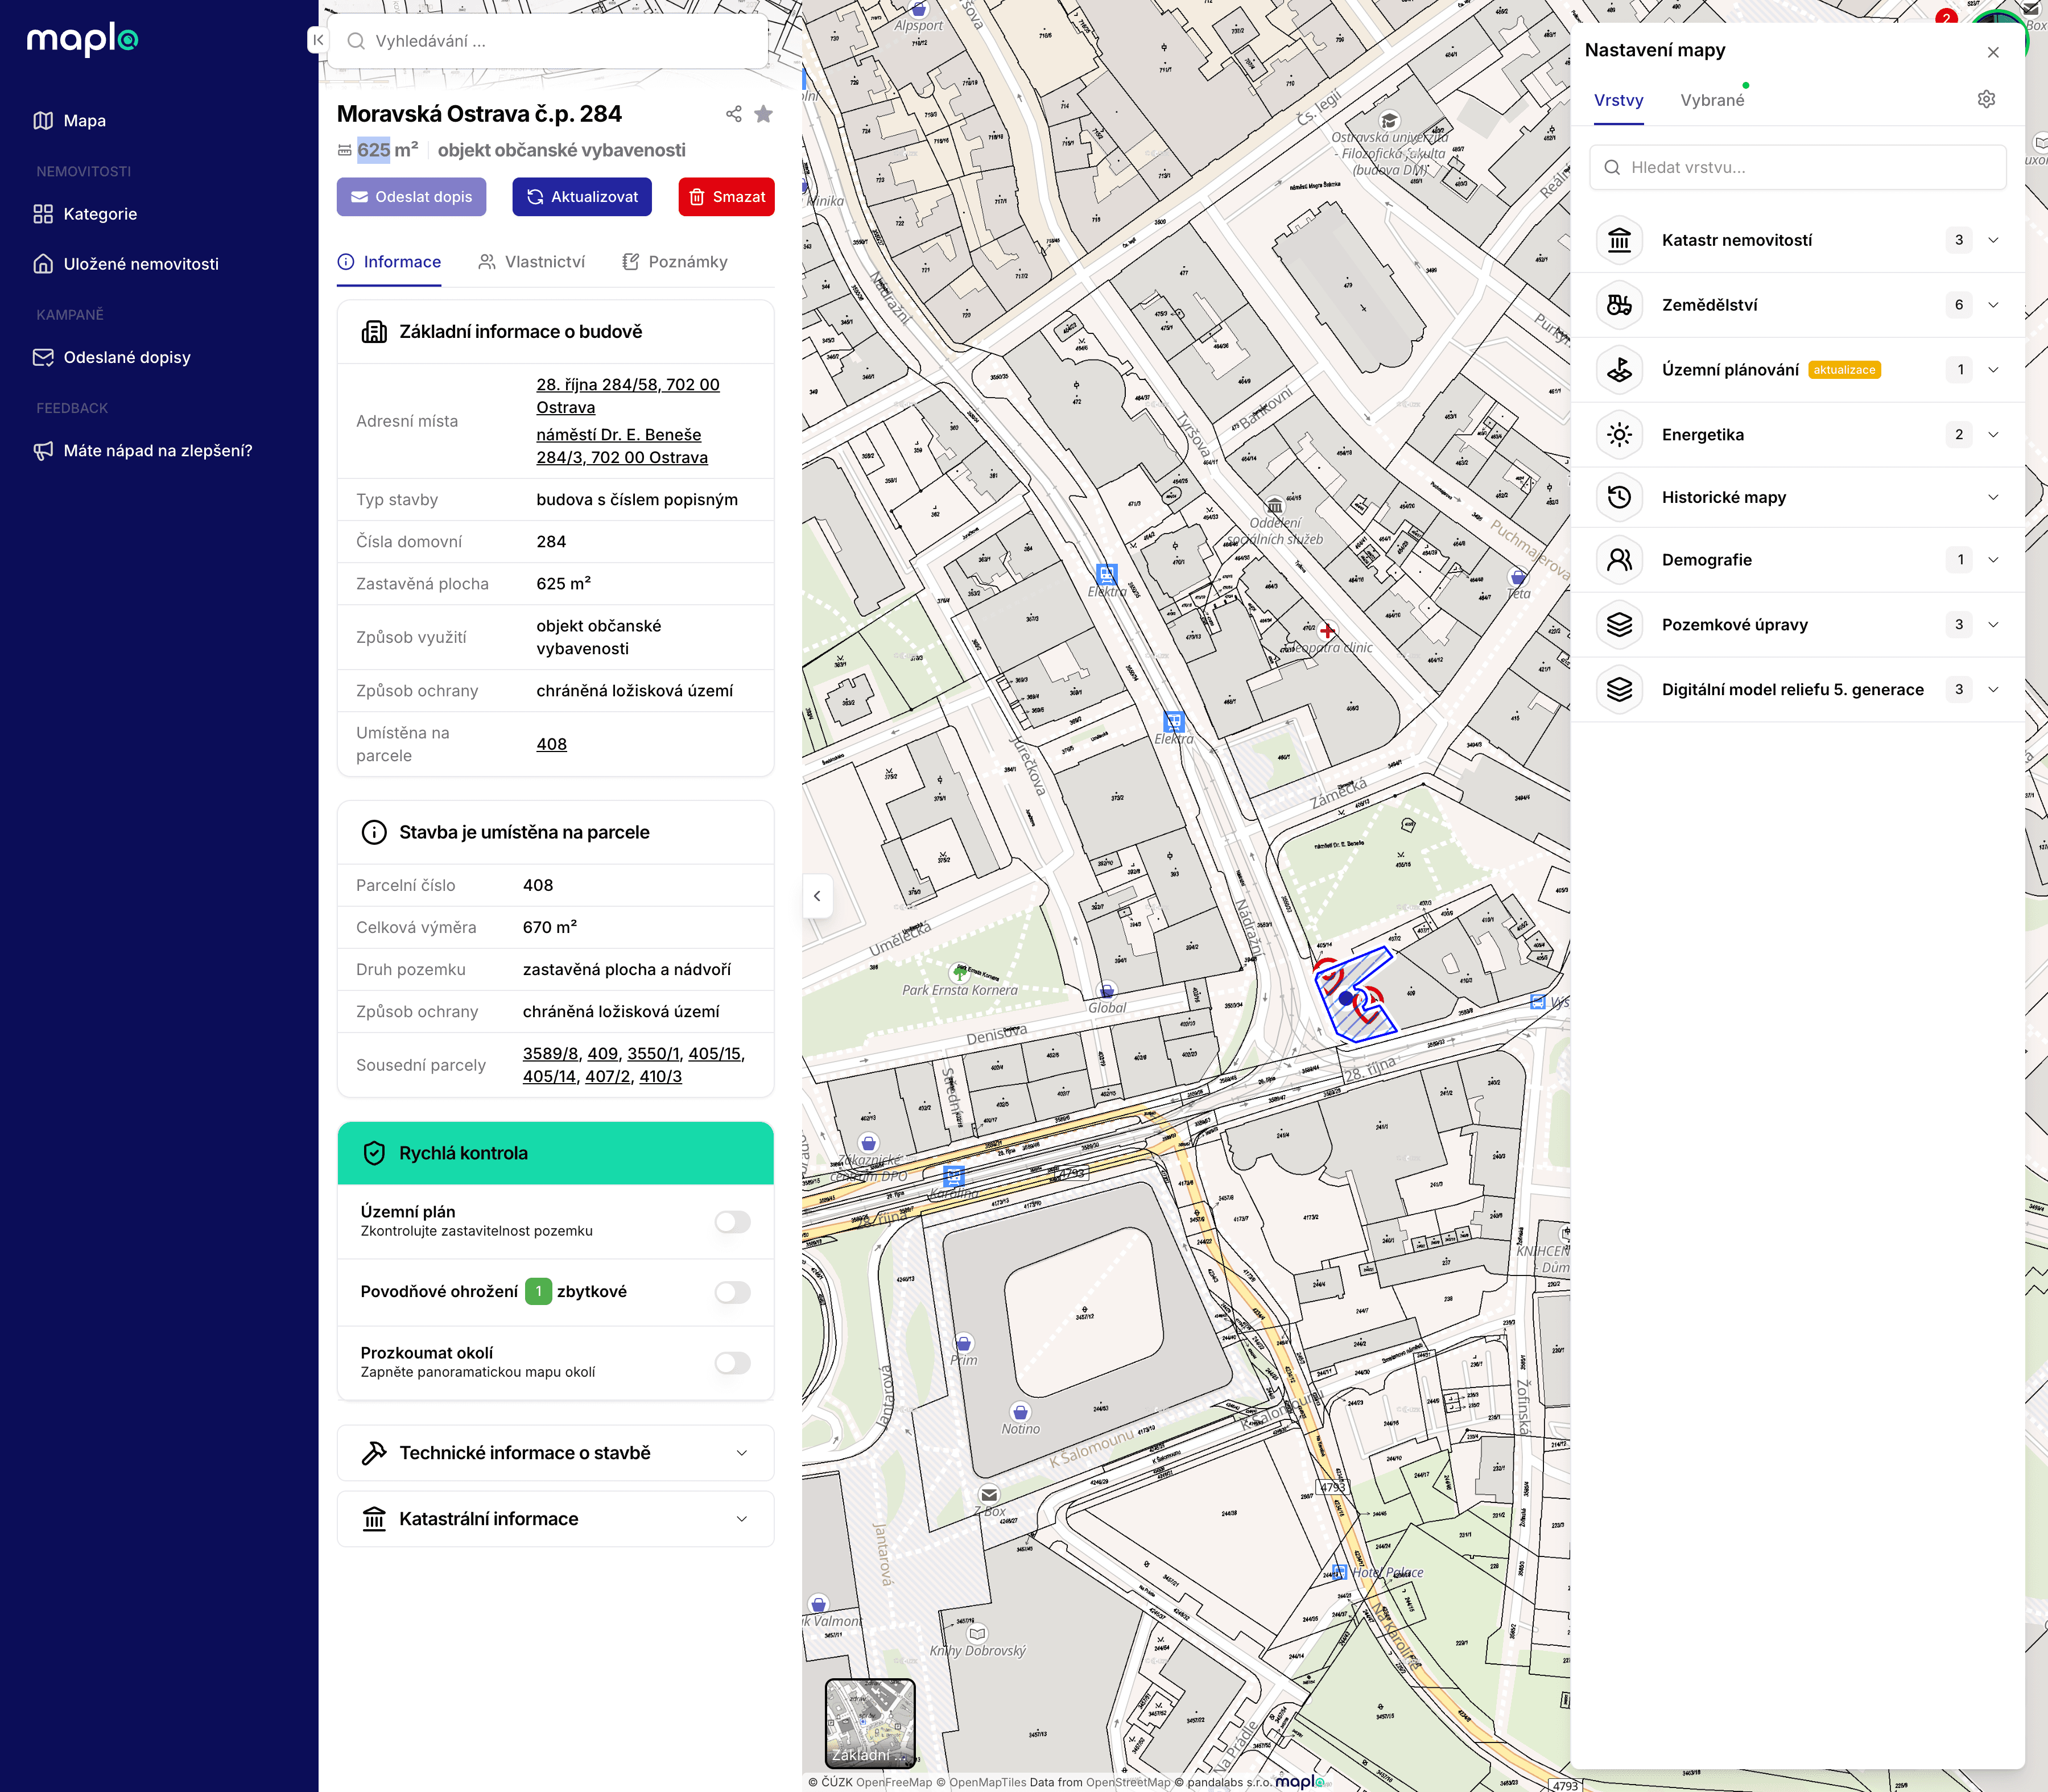The width and height of the screenshot is (2048, 1792).
Task: Collapse detail panel using map arrow
Action: (817, 896)
